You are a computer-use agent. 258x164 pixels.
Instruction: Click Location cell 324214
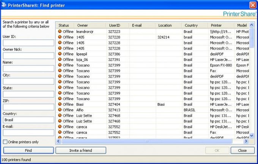click(163, 37)
